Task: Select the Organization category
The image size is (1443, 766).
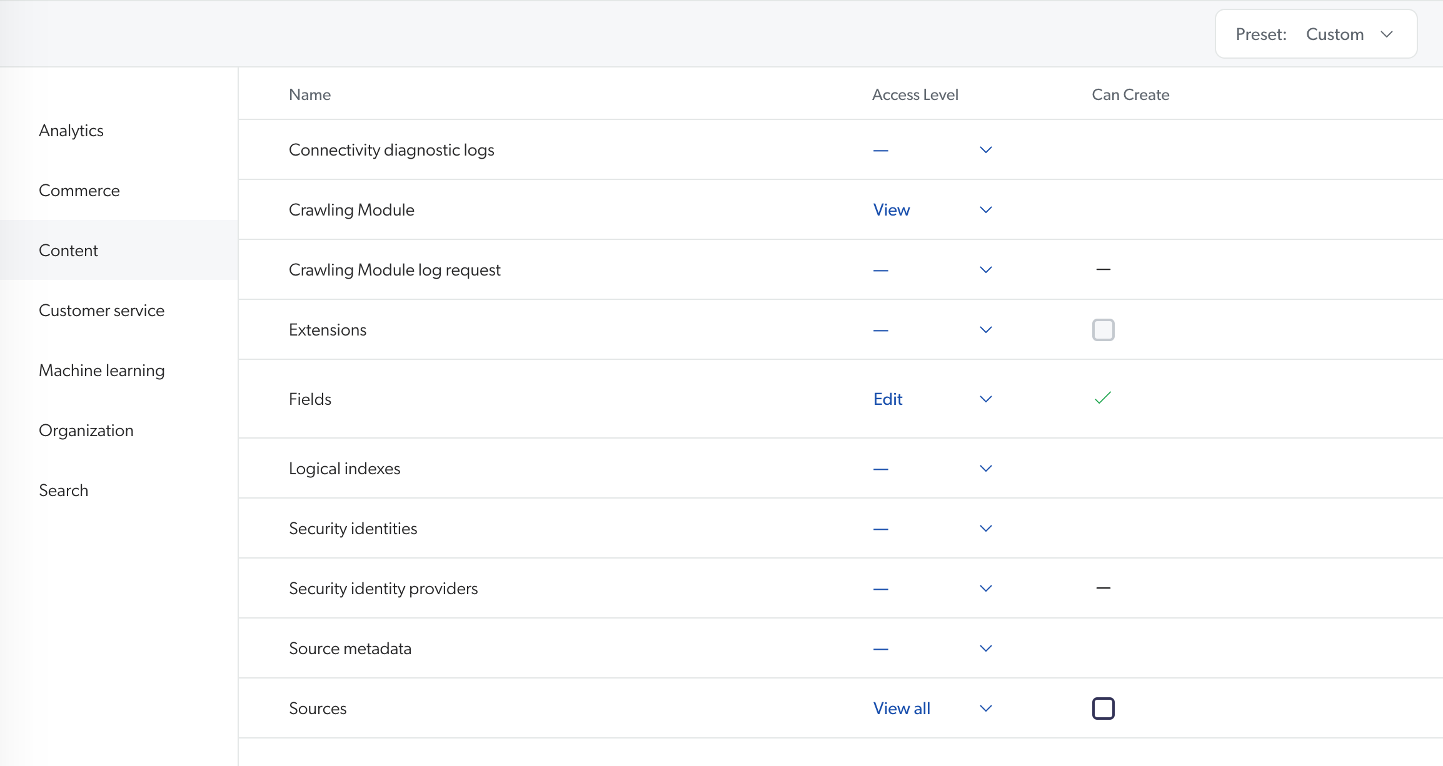Action: point(86,430)
